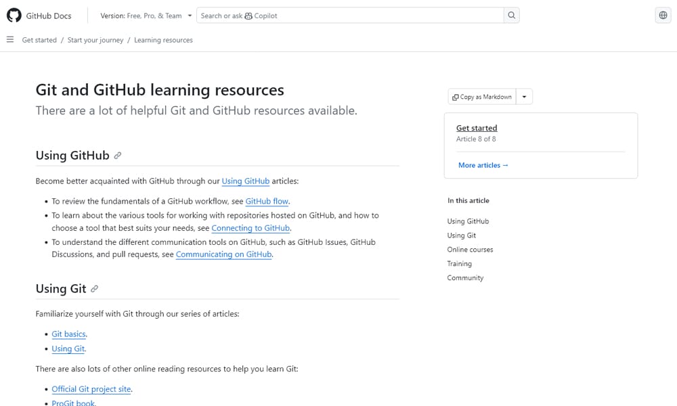This screenshot has height=406, width=677.
Task: Click the Using GitHub section heading text
Action: coord(72,156)
